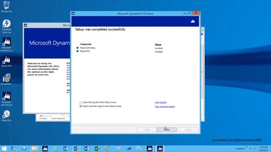This screenshot has height=152, width=271.
Task: Minimize the Dynamics AX Setup window
Action: point(185,13)
